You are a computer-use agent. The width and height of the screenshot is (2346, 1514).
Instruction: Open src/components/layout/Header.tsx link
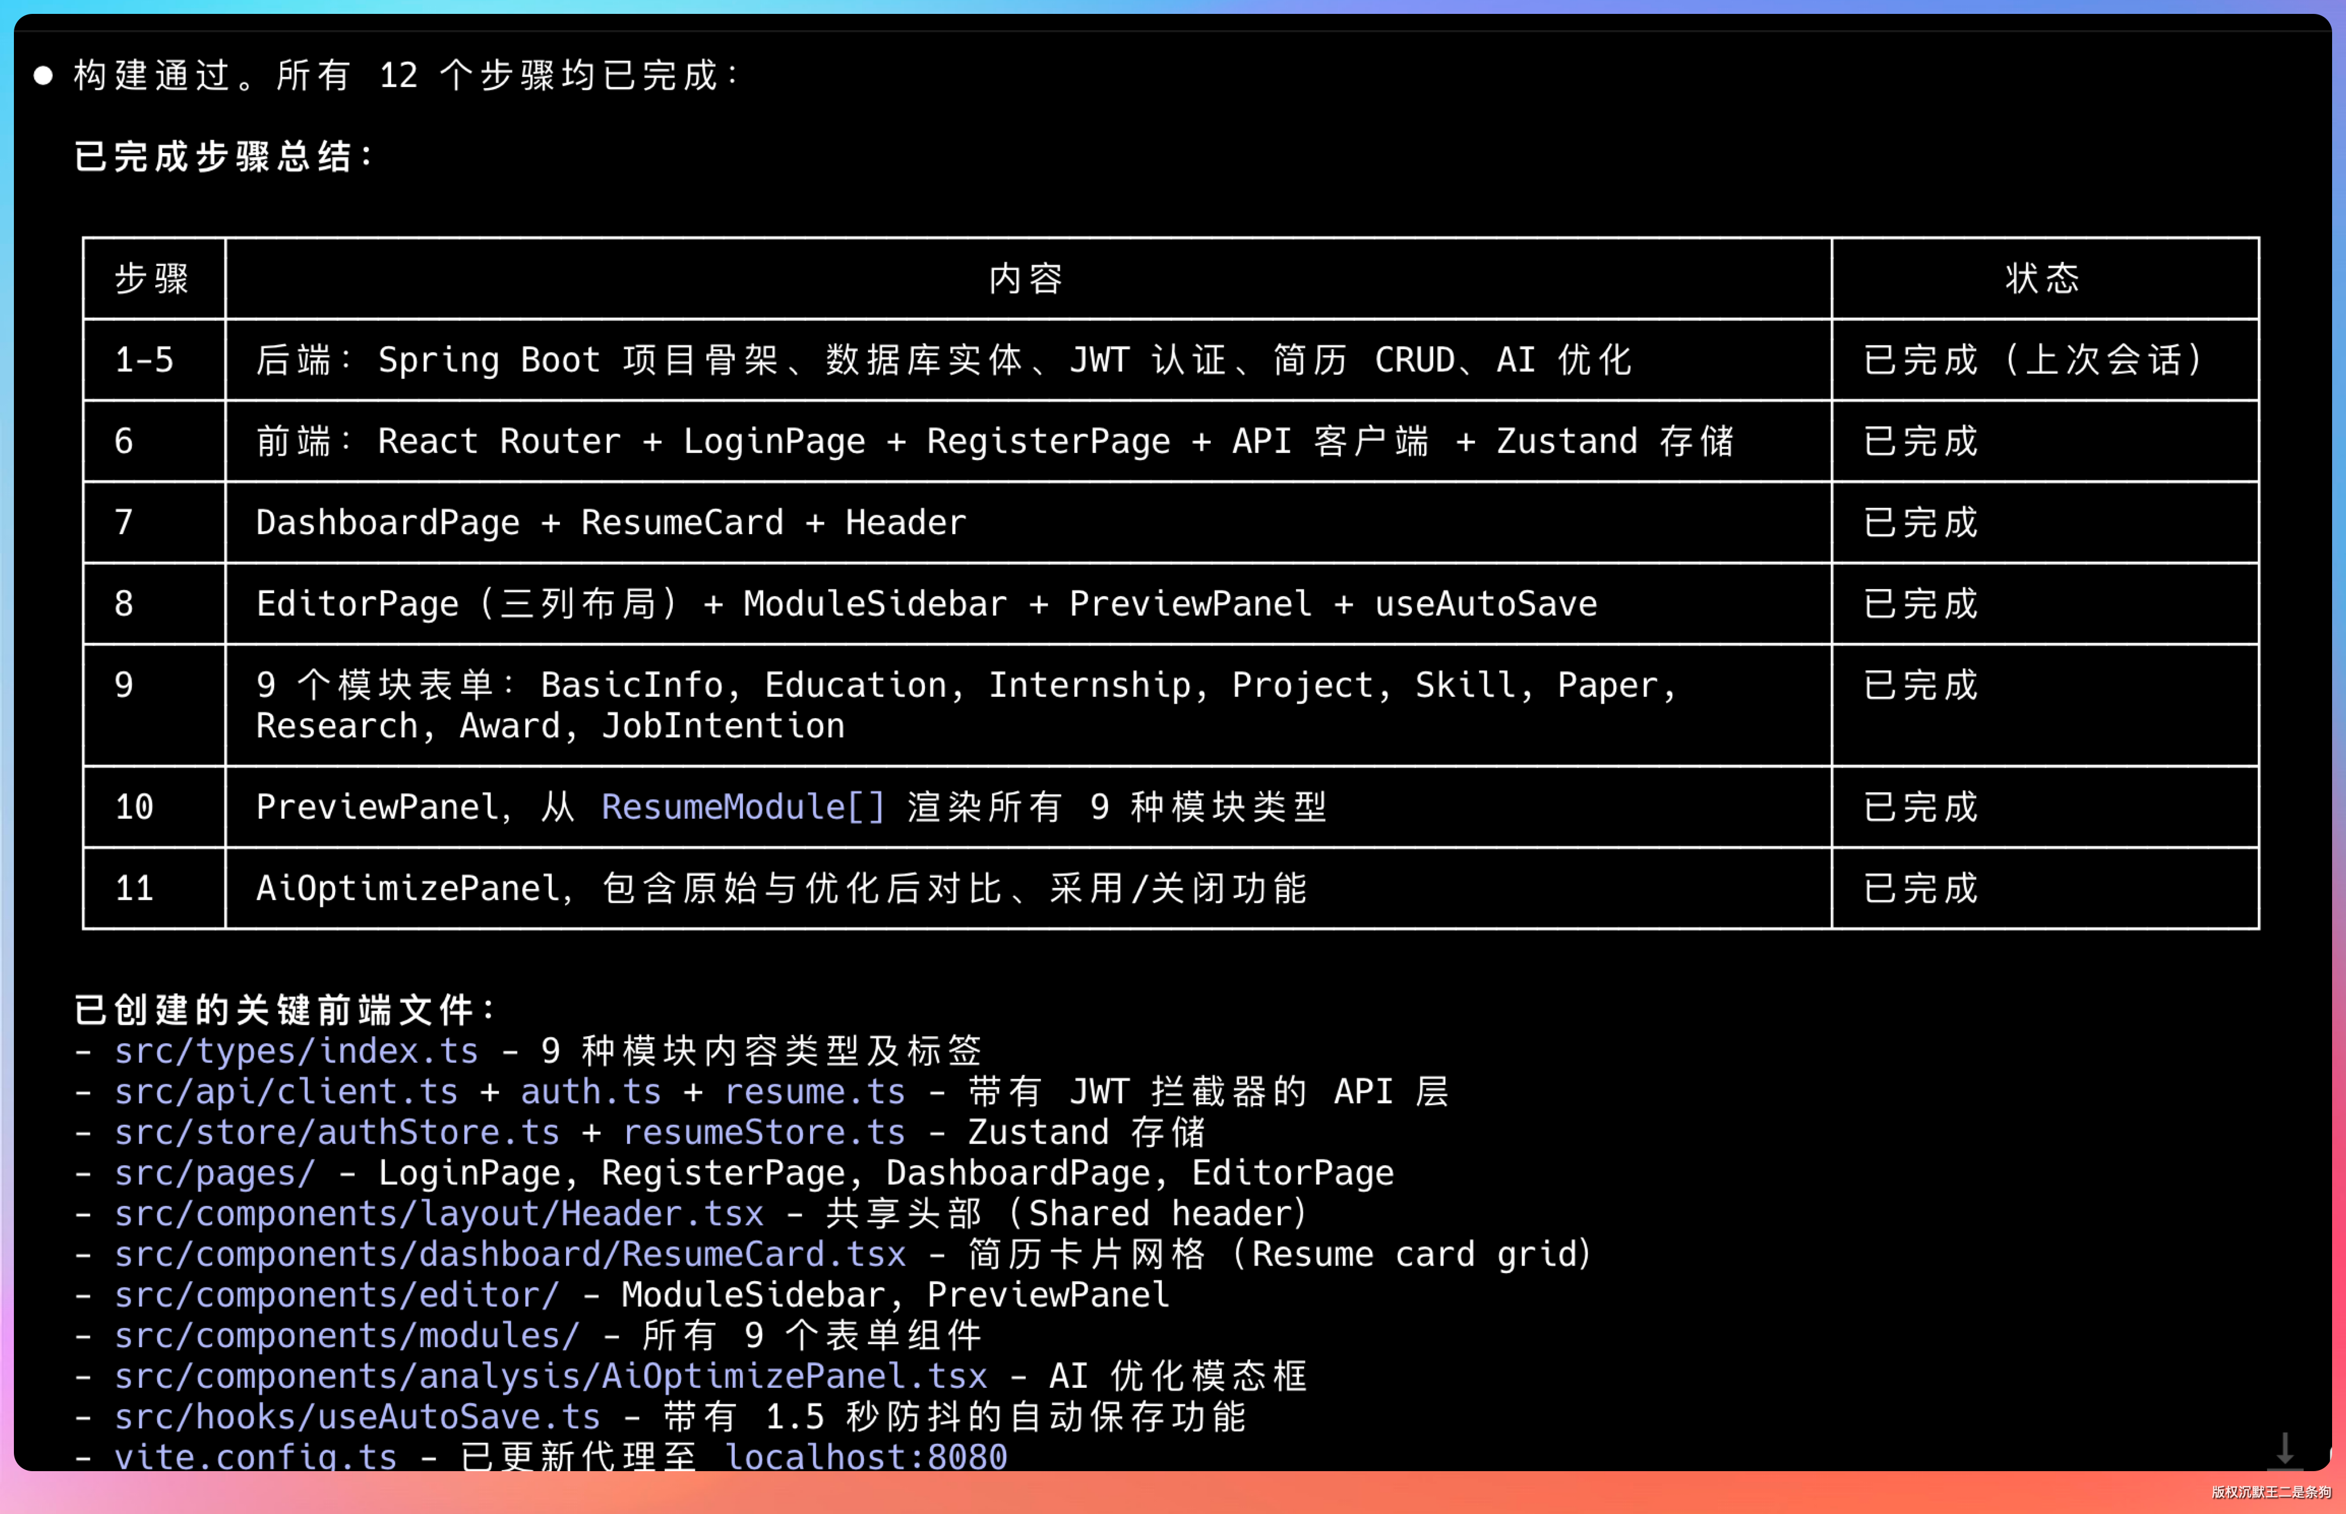pyautogui.click(x=439, y=1213)
